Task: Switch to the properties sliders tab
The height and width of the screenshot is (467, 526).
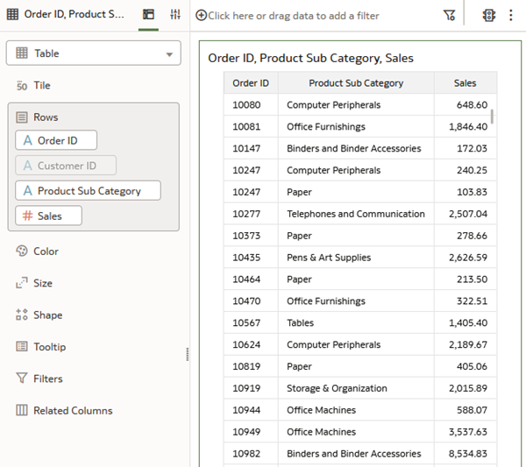Action: point(175,15)
